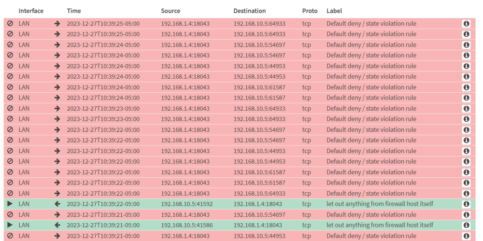This screenshot has height=241, width=483.
Task: Click outbound left arrow on 192.168.10.5:41586 row
Action: [x=57, y=225]
